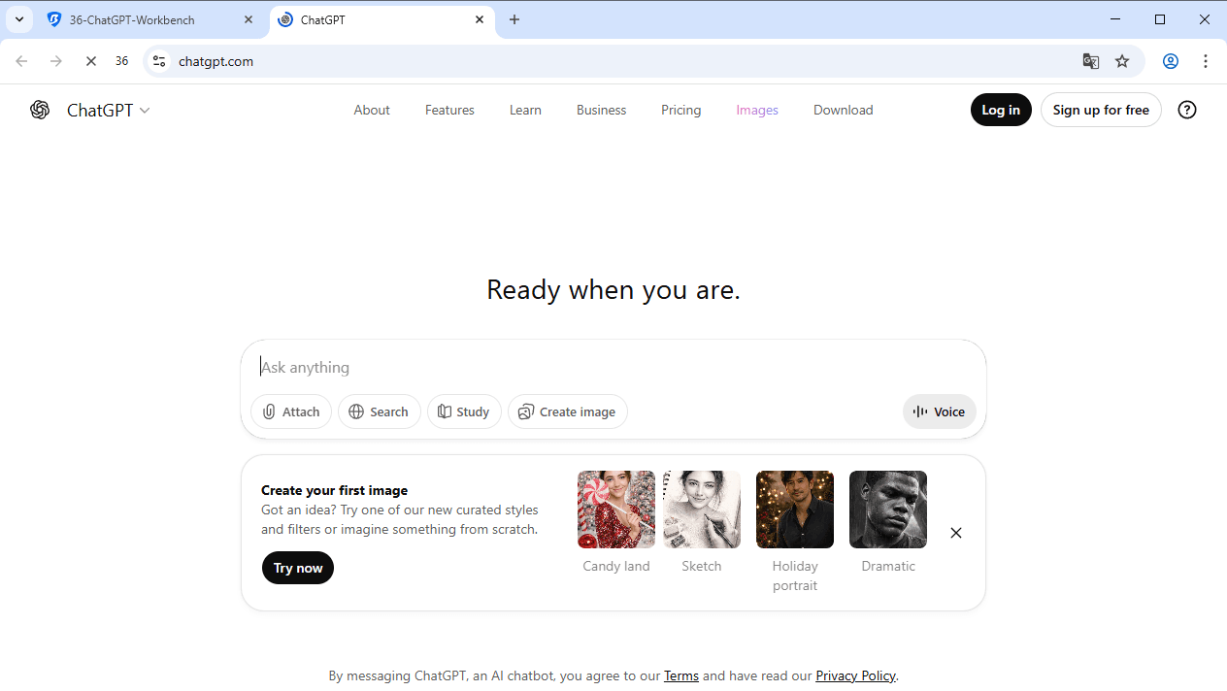Open the Chrome profile menu

[x=1171, y=60]
